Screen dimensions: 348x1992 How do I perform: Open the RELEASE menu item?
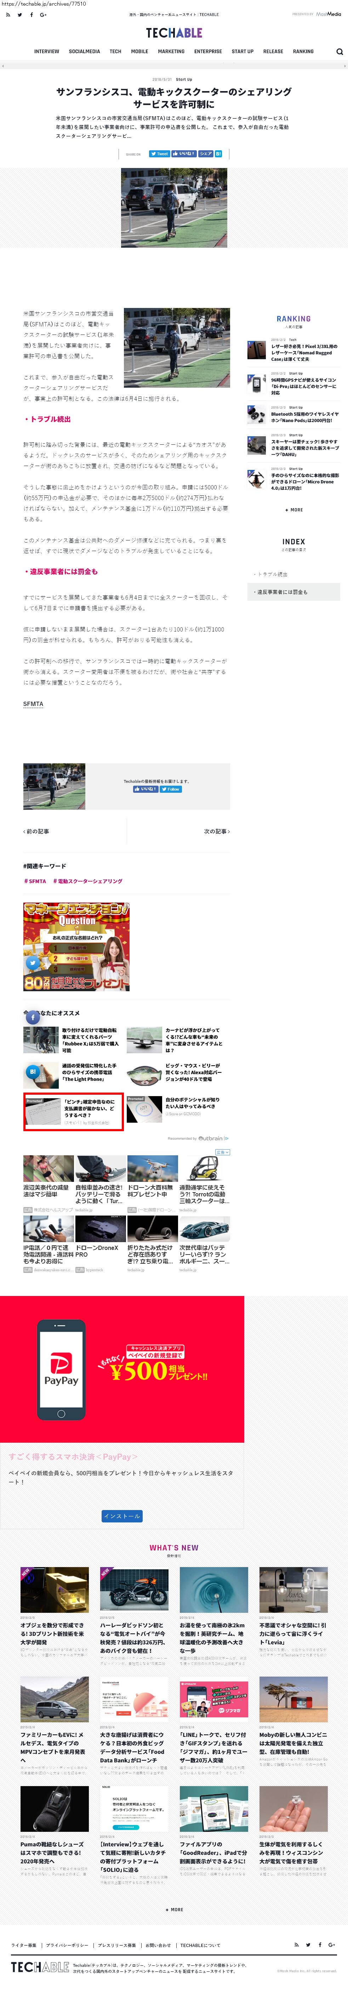(x=273, y=52)
